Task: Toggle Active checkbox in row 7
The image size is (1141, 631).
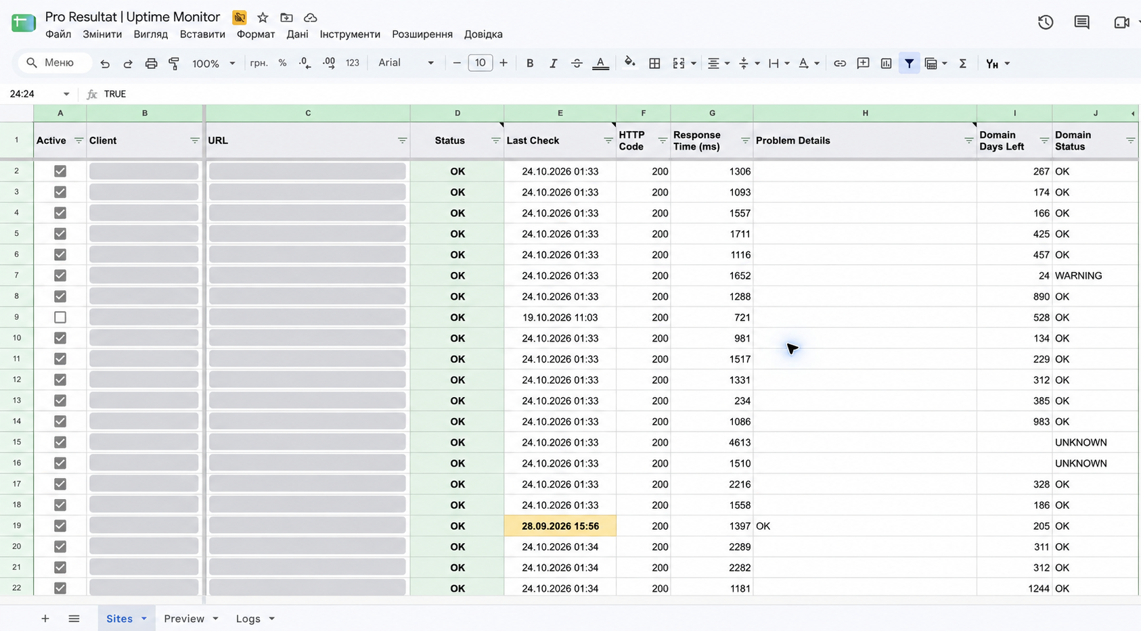Action: [60, 275]
